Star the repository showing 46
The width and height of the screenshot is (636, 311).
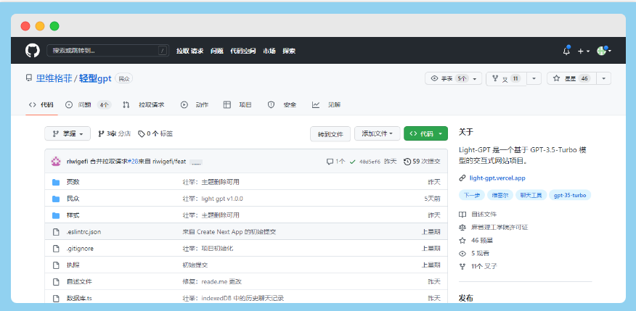(x=572, y=78)
